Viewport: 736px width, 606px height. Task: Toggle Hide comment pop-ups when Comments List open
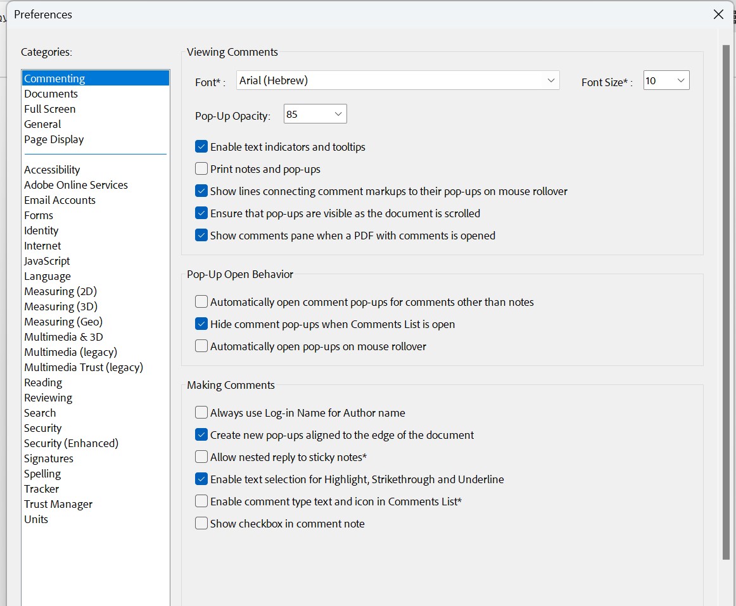point(201,324)
